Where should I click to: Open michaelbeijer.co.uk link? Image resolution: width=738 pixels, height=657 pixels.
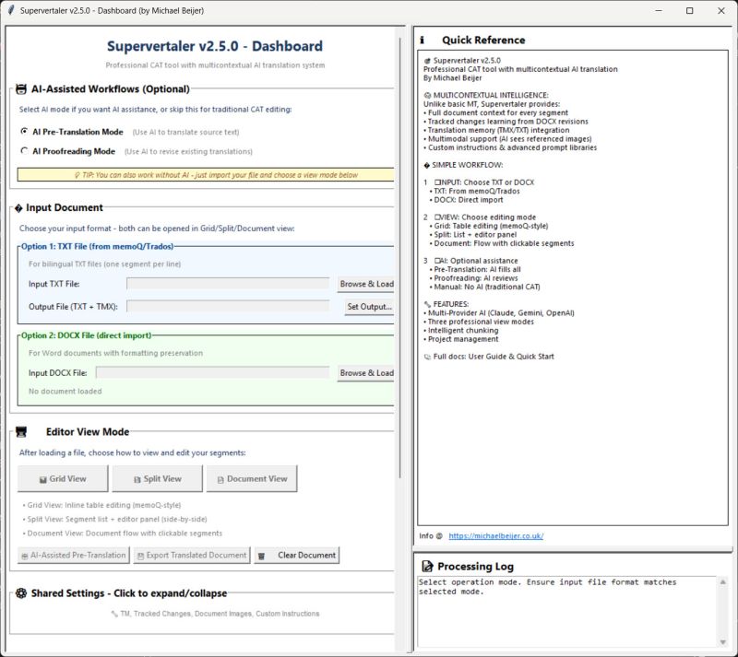[496, 536]
